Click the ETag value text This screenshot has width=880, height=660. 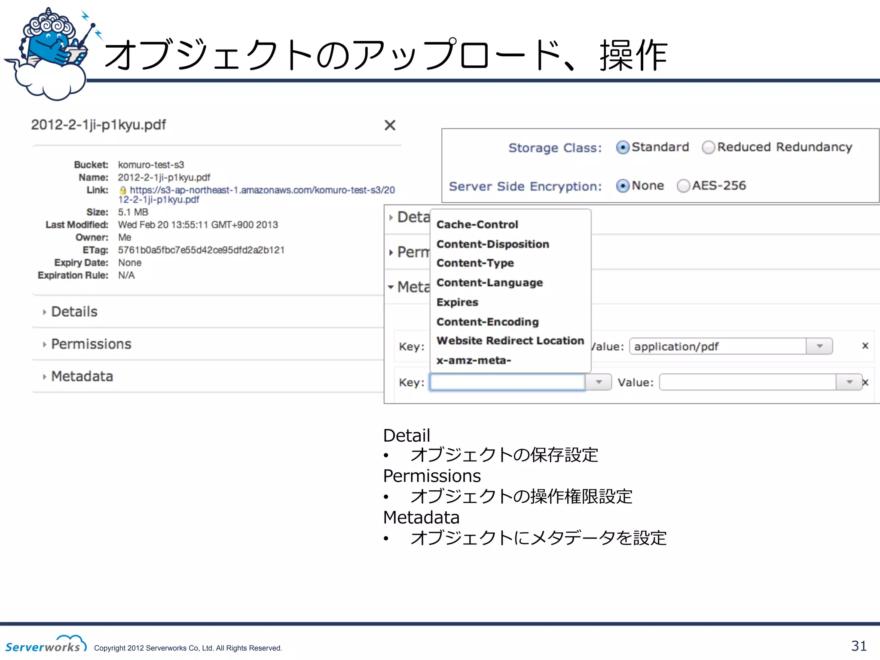point(201,250)
